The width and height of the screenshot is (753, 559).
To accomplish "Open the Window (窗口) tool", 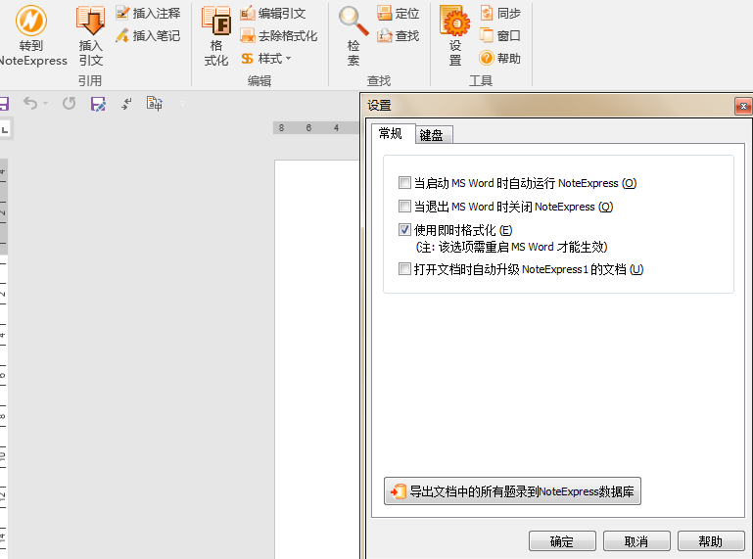I will 500,35.
